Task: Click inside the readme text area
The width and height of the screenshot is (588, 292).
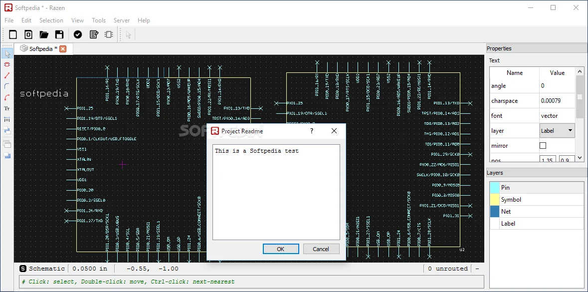Action: [x=276, y=192]
